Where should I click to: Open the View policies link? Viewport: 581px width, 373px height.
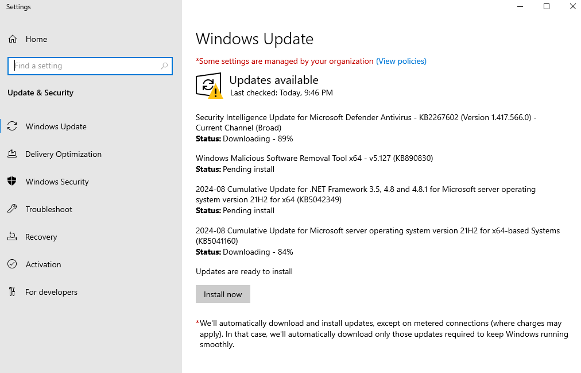[401, 61]
